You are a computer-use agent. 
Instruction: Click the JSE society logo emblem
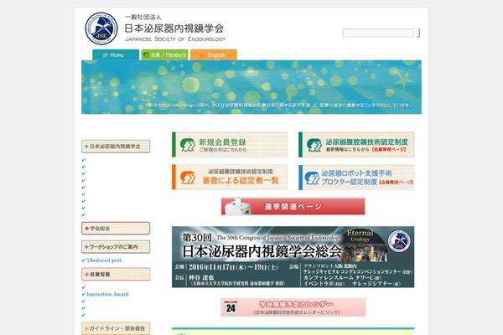pos(101,28)
